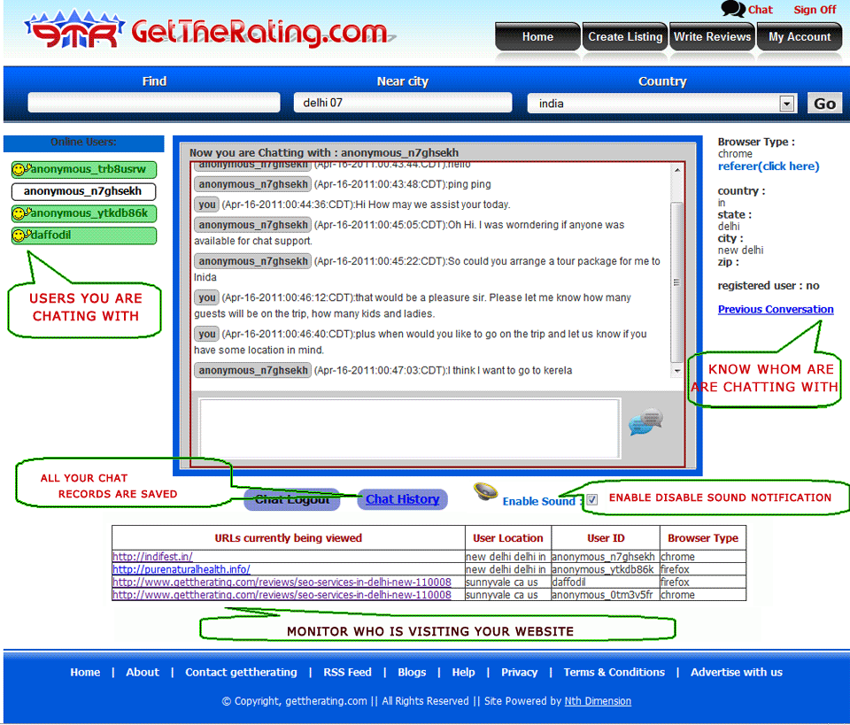Click the loudspeaker sound icon

485,491
